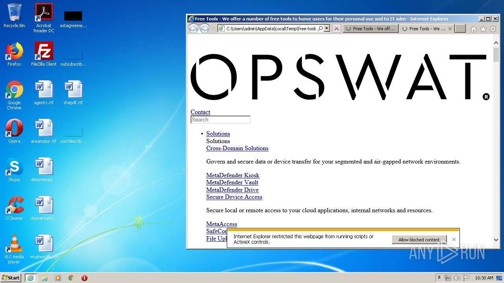The height and width of the screenshot is (283, 504).
Task: Click the OPSWAT logo image
Action: pos(340,77)
